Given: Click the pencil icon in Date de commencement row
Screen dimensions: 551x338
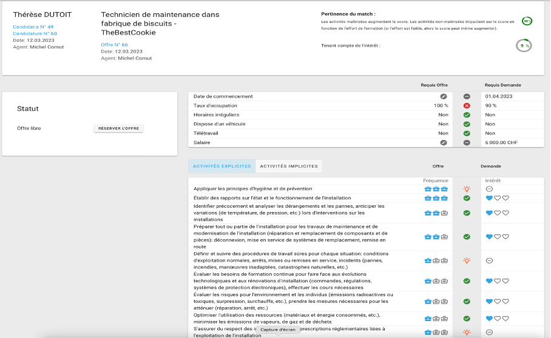Looking at the screenshot, I should [444, 96].
